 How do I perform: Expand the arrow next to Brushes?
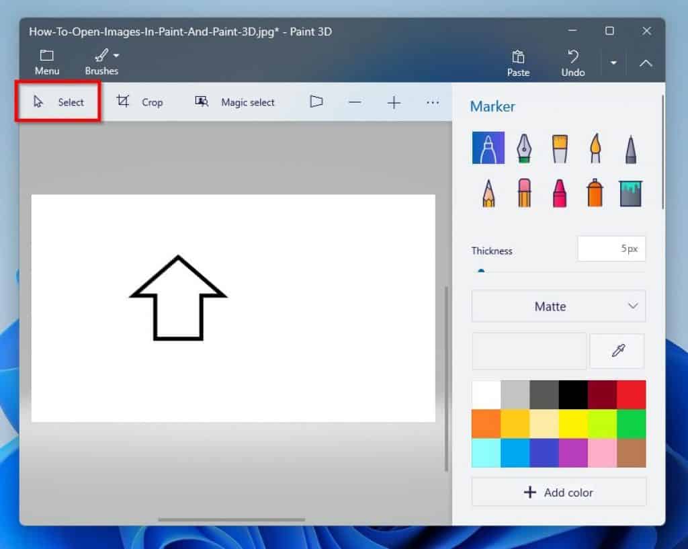coord(116,56)
